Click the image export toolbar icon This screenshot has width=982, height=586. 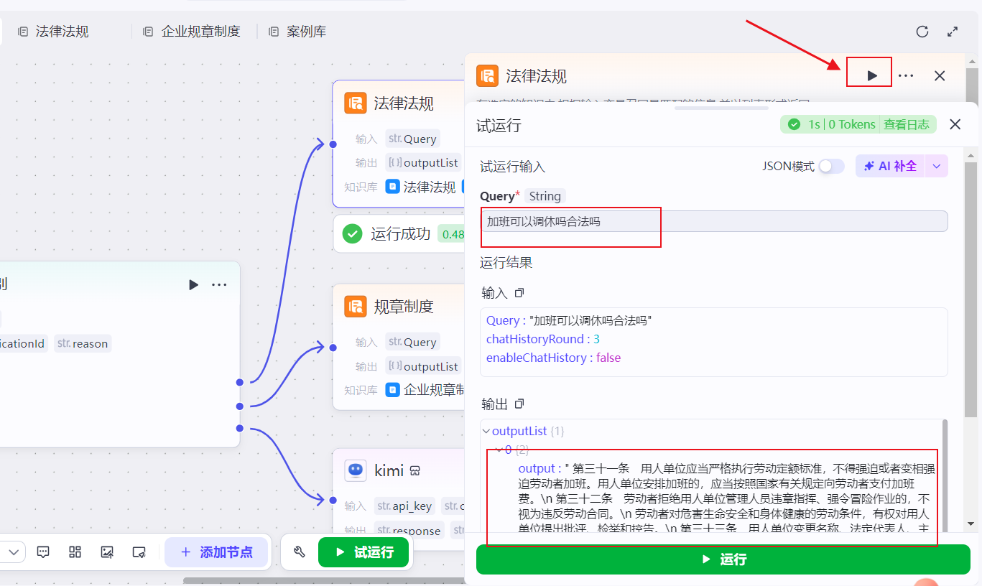(x=107, y=552)
